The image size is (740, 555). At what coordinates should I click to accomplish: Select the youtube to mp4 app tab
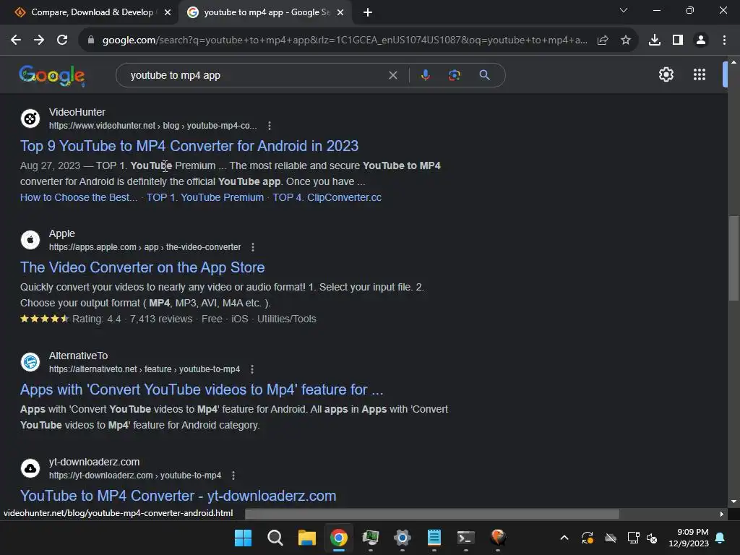pyautogui.click(x=267, y=12)
